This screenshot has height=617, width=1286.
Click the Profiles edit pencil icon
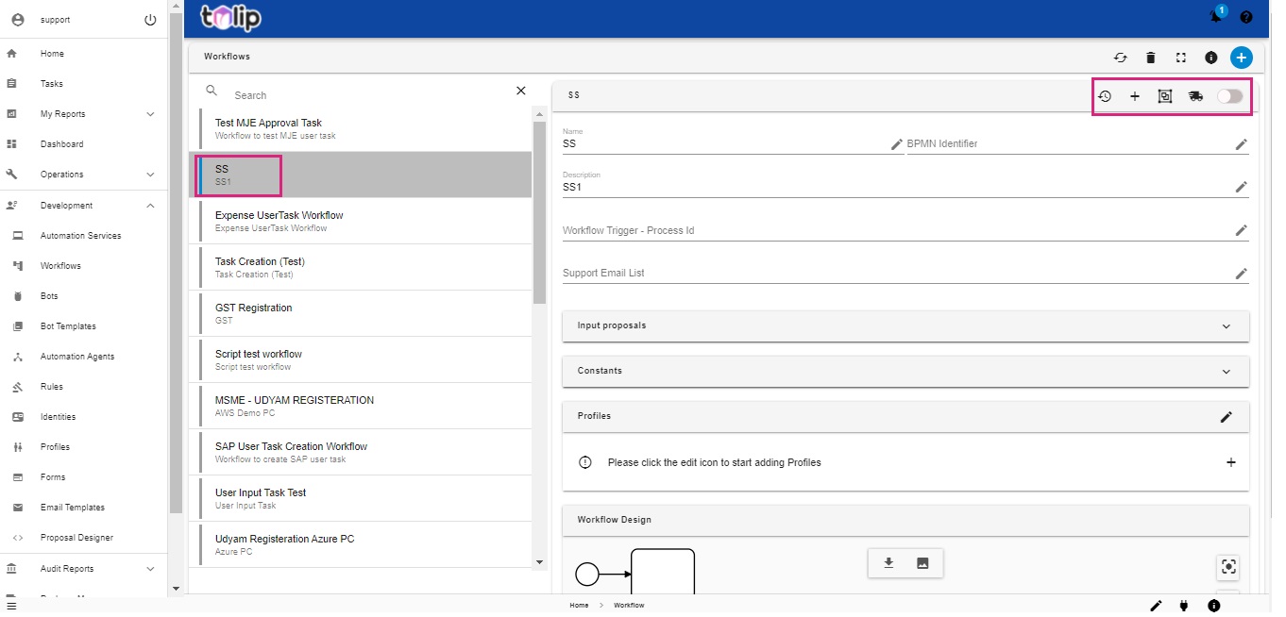click(1227, 417)
